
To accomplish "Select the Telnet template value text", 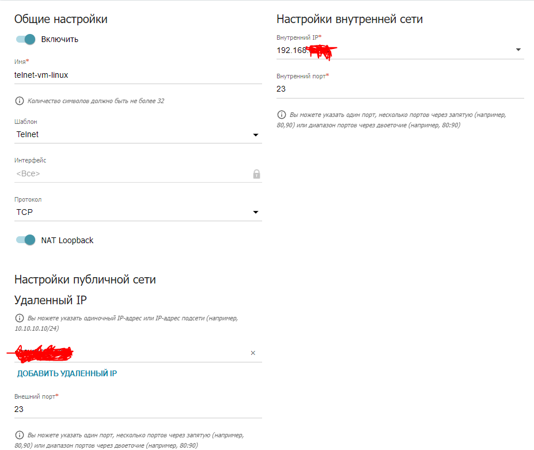I will pyautogui.click(x=28, y=134).
